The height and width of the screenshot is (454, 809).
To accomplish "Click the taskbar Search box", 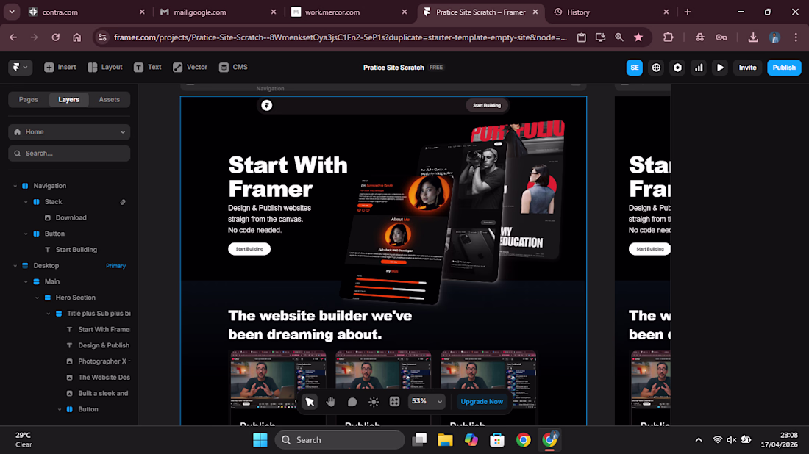I will point(340,440).
